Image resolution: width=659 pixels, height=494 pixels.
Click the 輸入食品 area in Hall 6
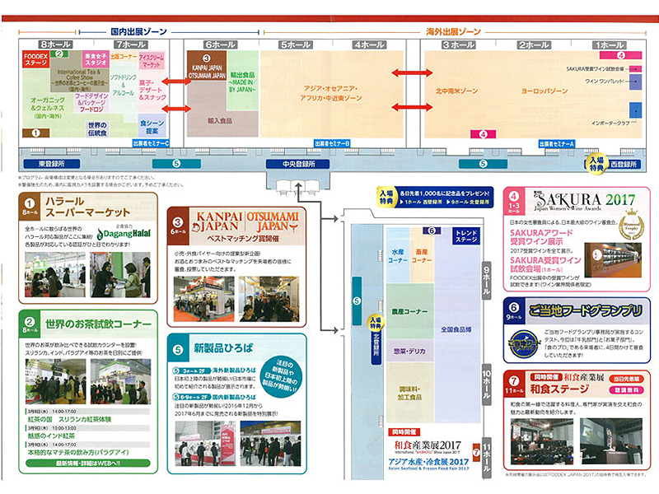tap(220, 120)
